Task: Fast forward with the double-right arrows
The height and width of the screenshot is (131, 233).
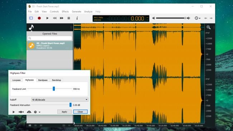Action: (x=62, y=18)
